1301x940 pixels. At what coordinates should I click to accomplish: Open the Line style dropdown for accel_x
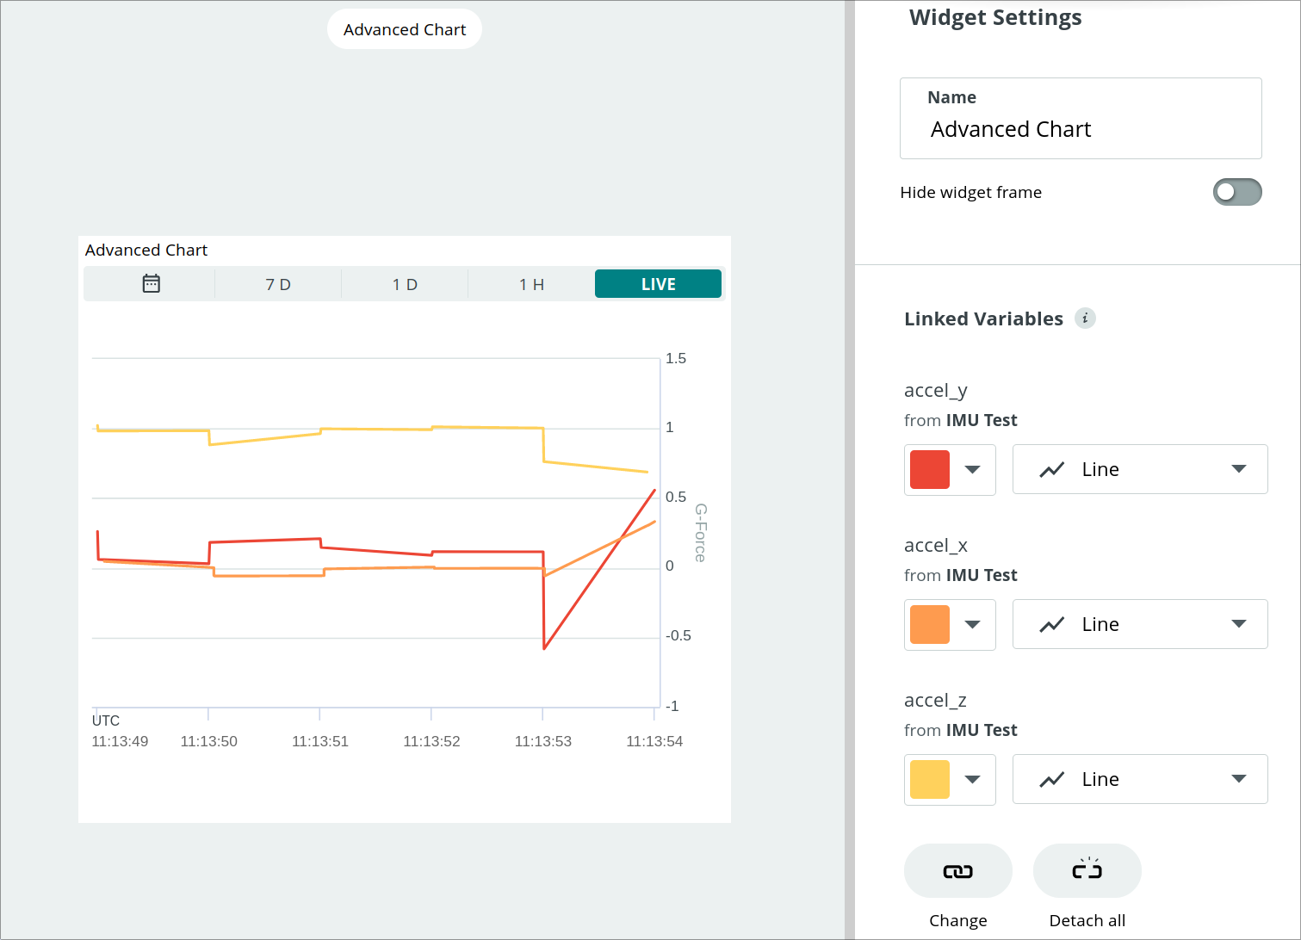coord(1238,624)
